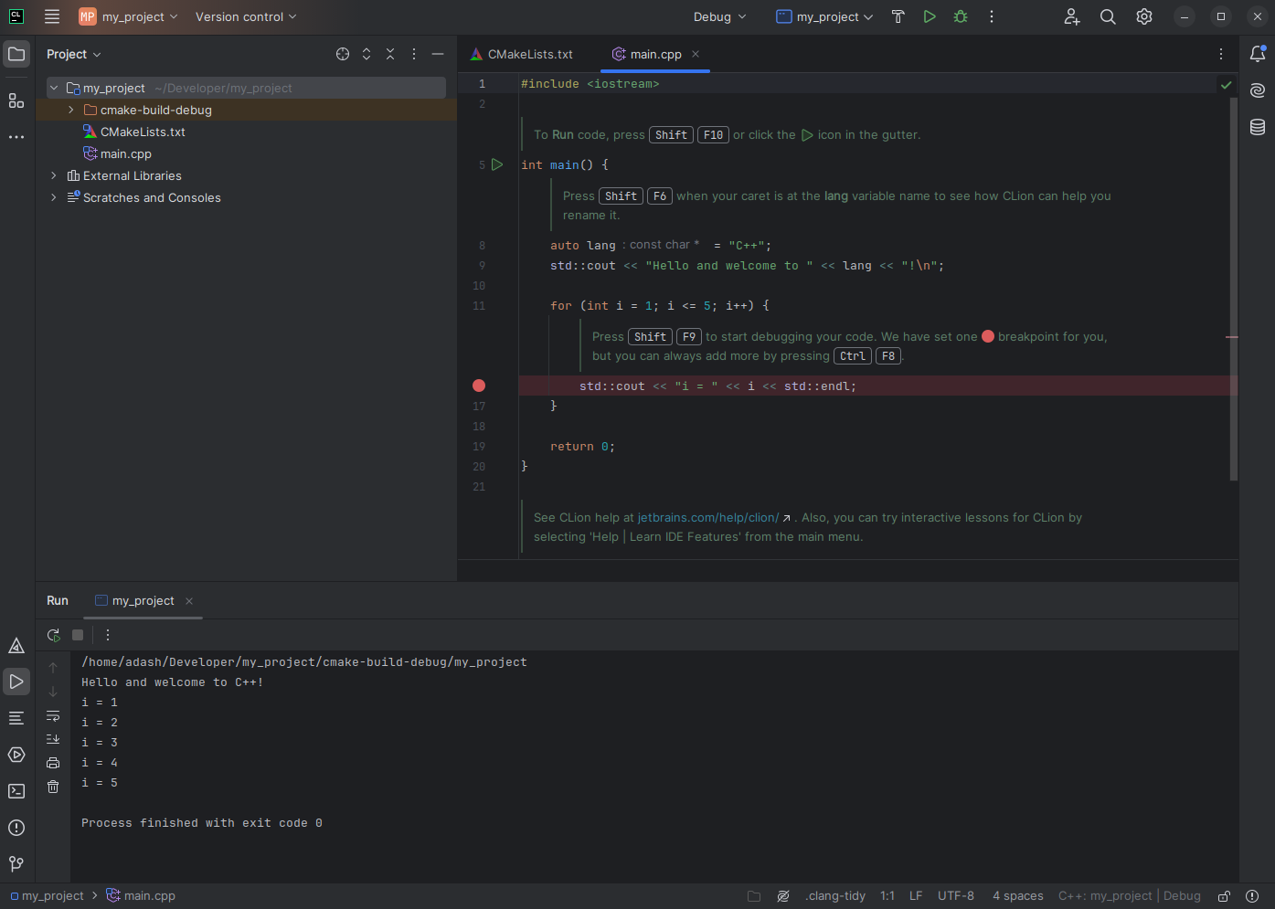
Task: Open Notifications bell icon
Action: tap(1258, 54)
